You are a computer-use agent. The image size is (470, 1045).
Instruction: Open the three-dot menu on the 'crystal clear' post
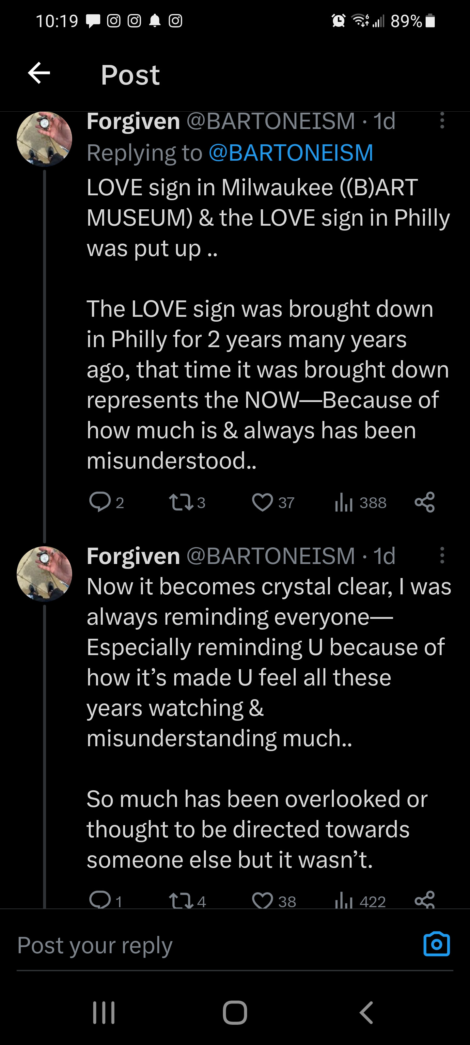(442, 555)
